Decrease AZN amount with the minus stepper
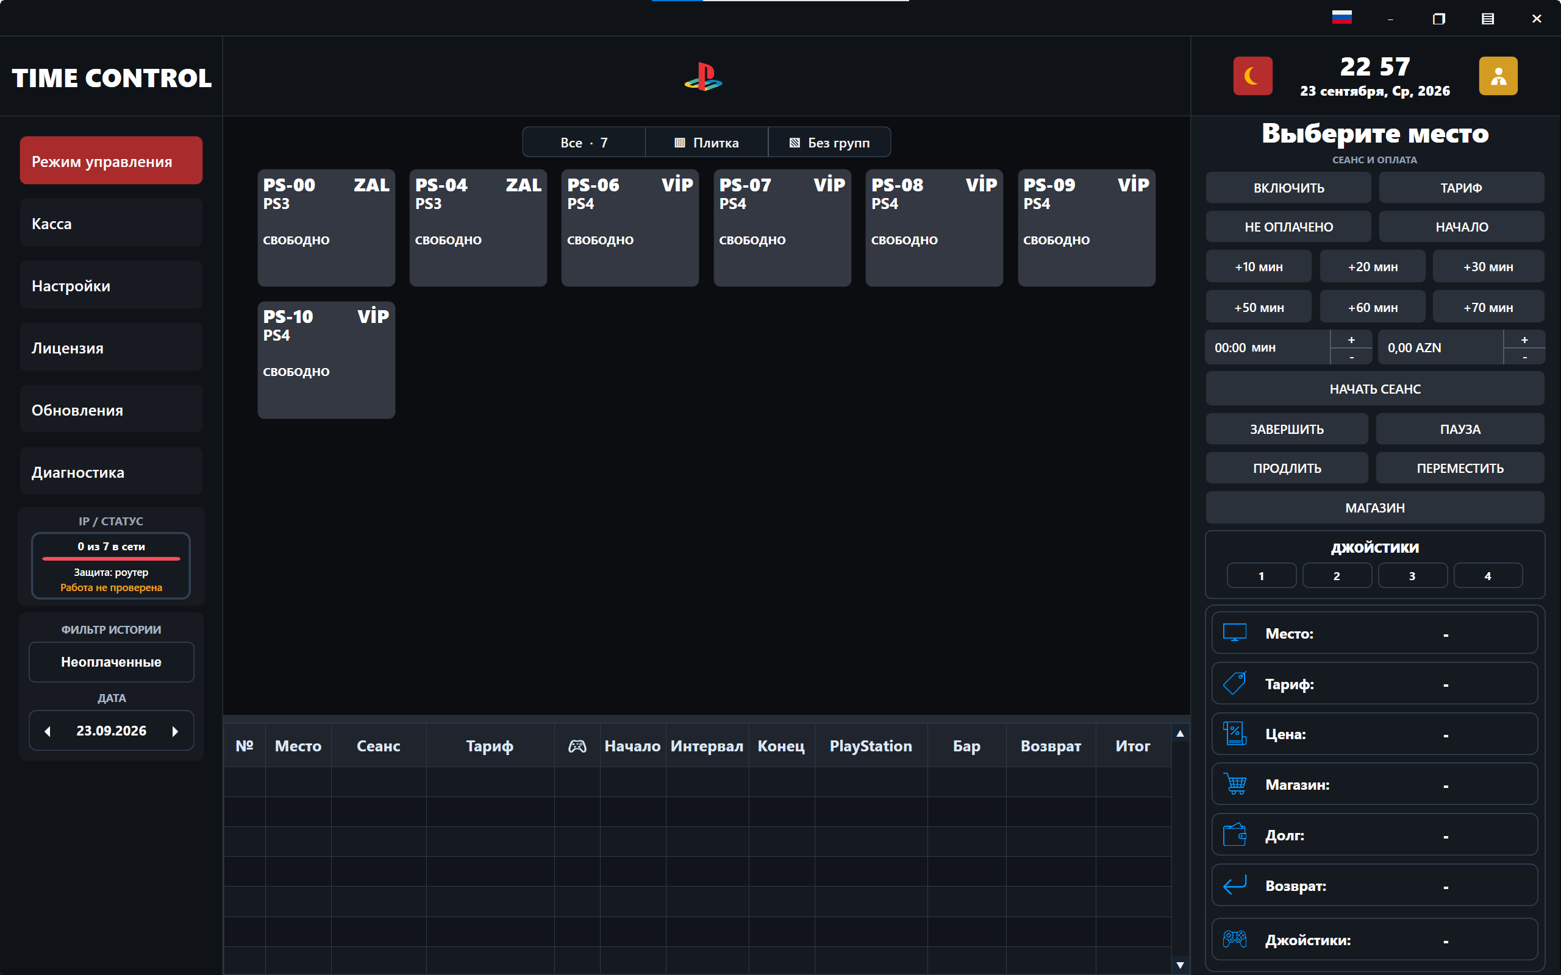Viewport: 1561px width, 975px height. tap(1524, 356)
